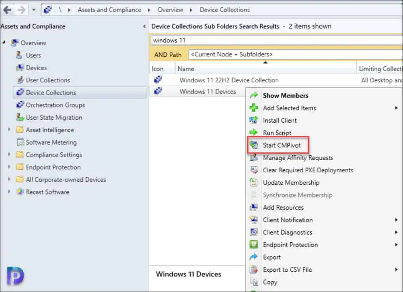Click the Update Membership menu icon
The width and height of the screenshot is (403, 292).
(254, 182)
